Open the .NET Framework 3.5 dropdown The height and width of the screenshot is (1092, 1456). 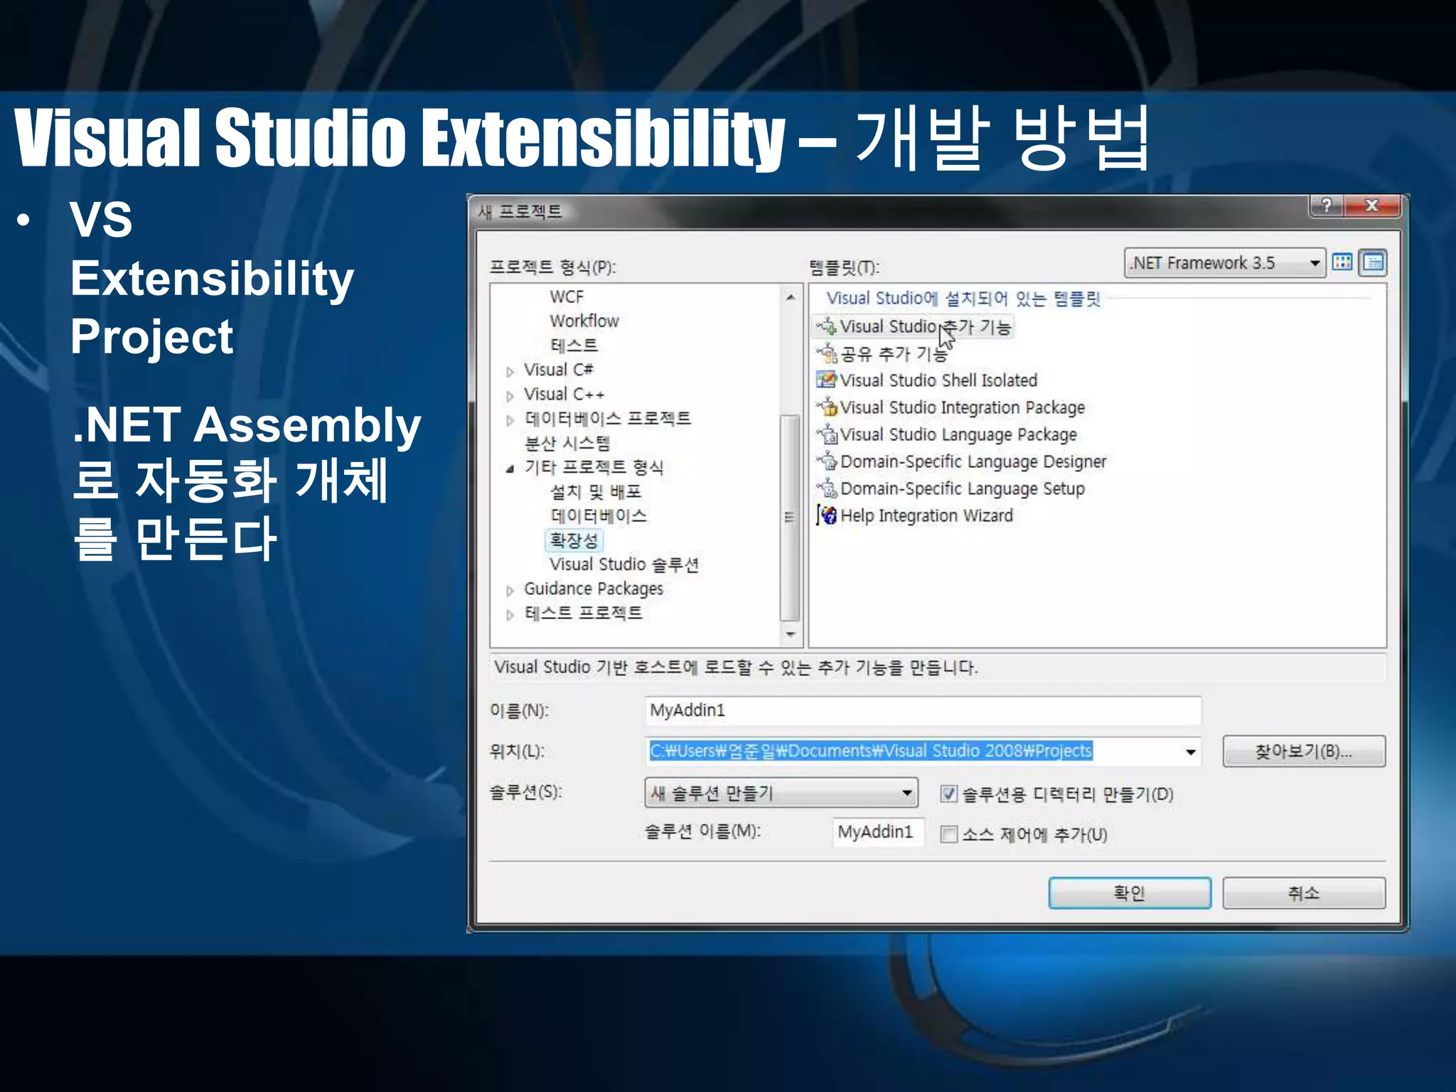(x=1224, y=263)
